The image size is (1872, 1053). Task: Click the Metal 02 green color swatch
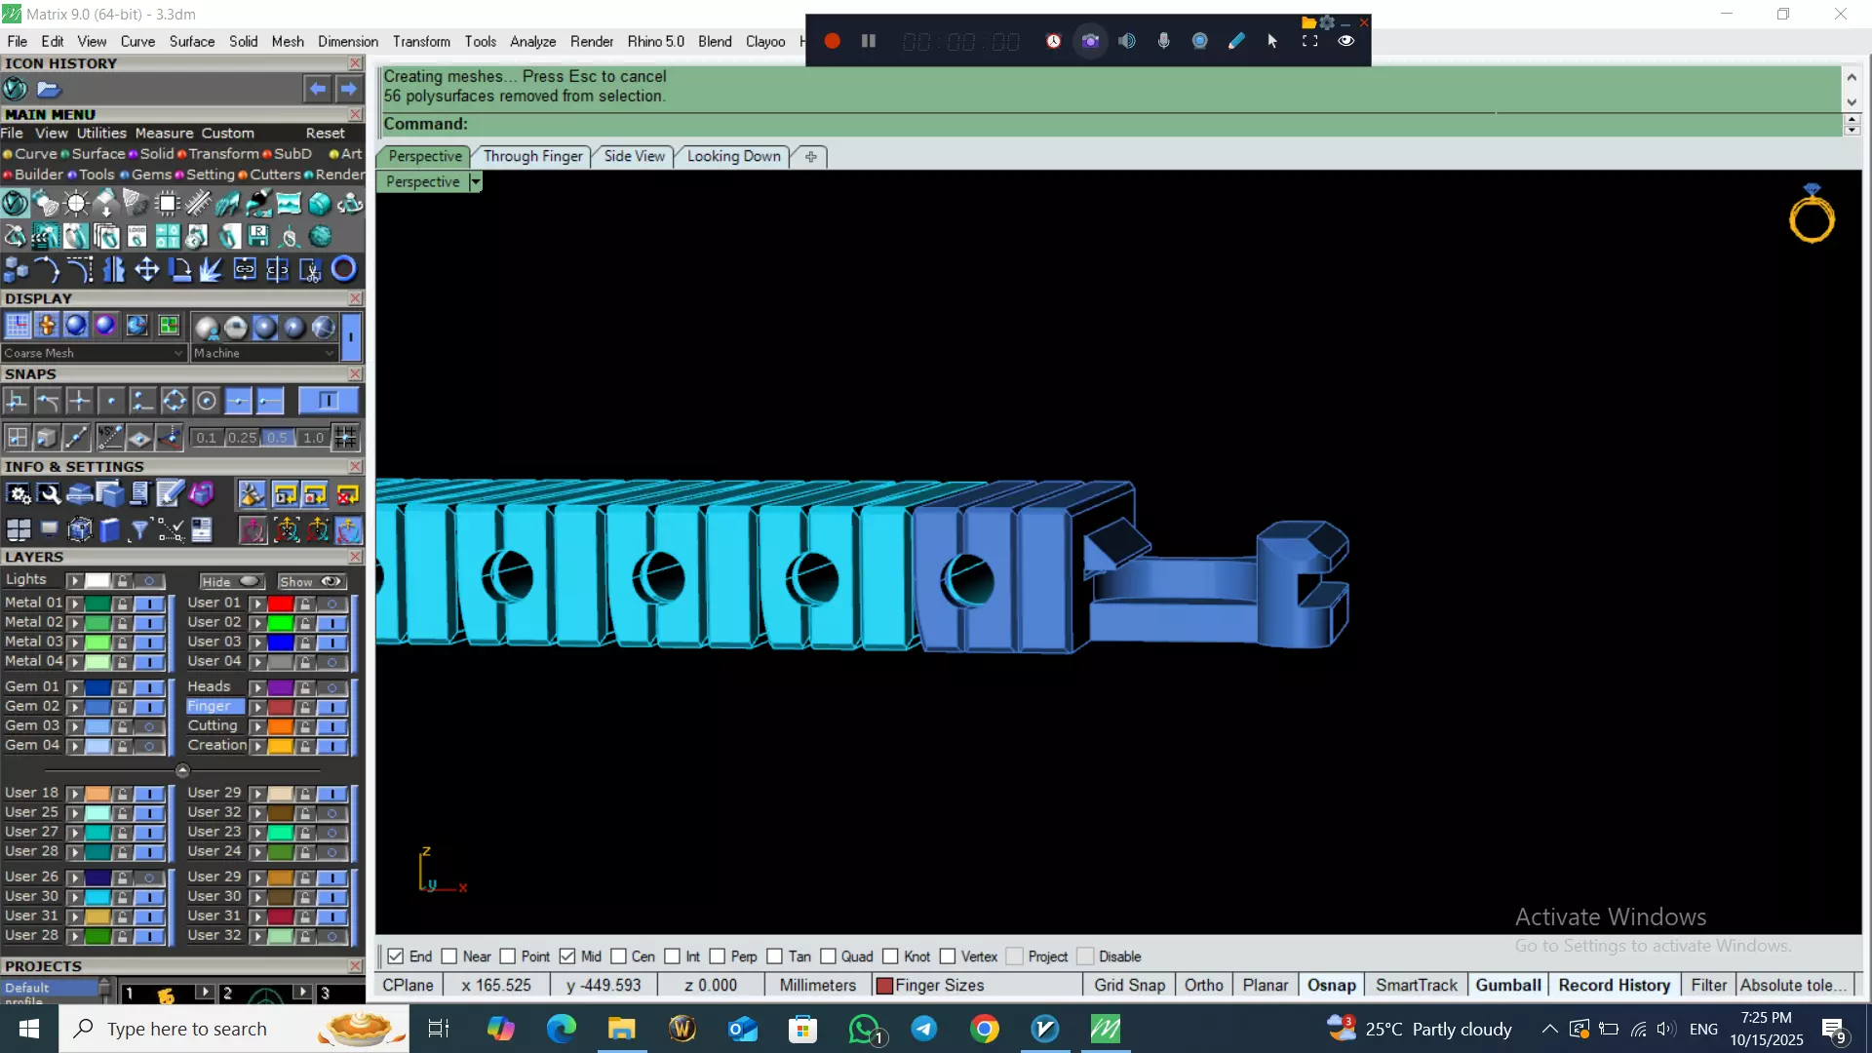[97, 623]
